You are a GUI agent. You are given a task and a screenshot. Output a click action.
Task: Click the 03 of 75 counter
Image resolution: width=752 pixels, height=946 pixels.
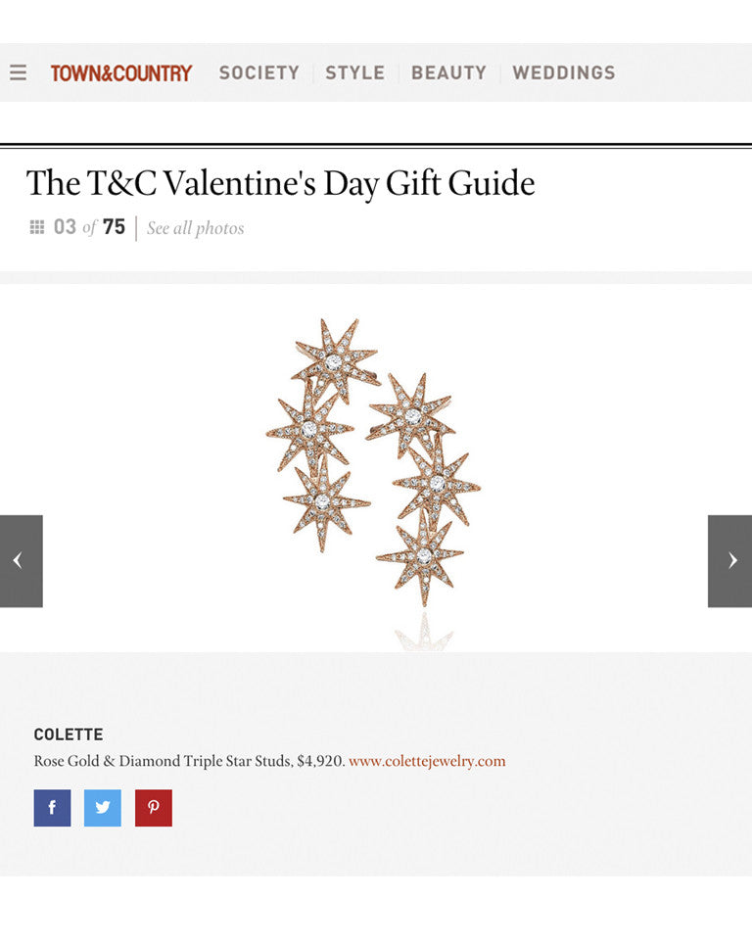pos(89,227)
